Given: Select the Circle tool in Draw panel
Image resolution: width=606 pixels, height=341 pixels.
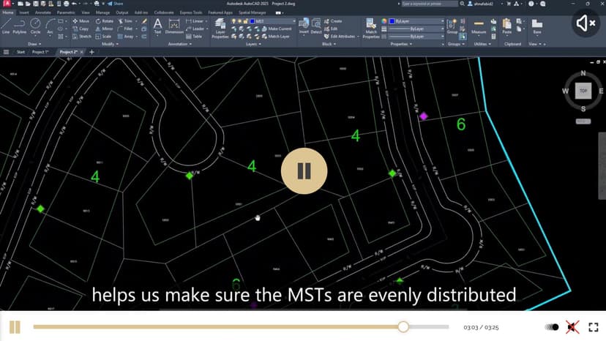Looking at the screenshot, I should [x=35, y=26].
